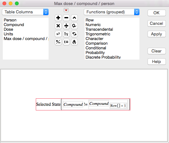Click the Clear button
The height and width of the screenshot is (143, 169).
pos(157,51)
